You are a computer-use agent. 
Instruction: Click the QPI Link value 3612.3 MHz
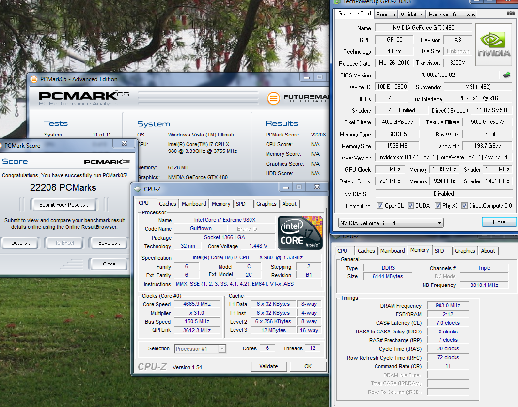point(197,330)
